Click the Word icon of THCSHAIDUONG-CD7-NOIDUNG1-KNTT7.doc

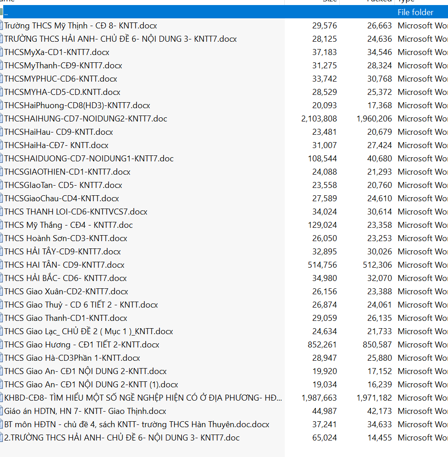(1, 159)
